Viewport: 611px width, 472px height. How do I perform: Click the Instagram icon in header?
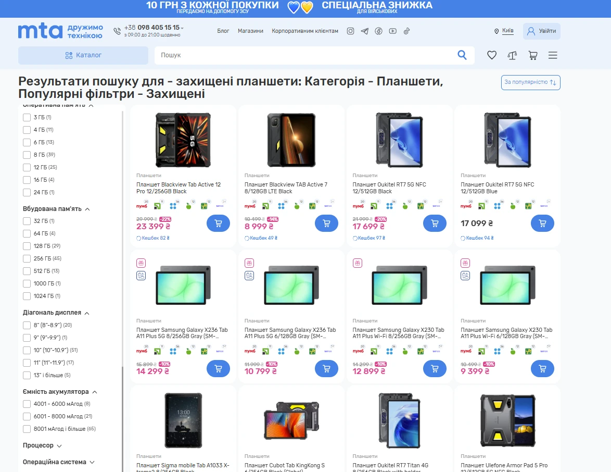tap(351, 31)
